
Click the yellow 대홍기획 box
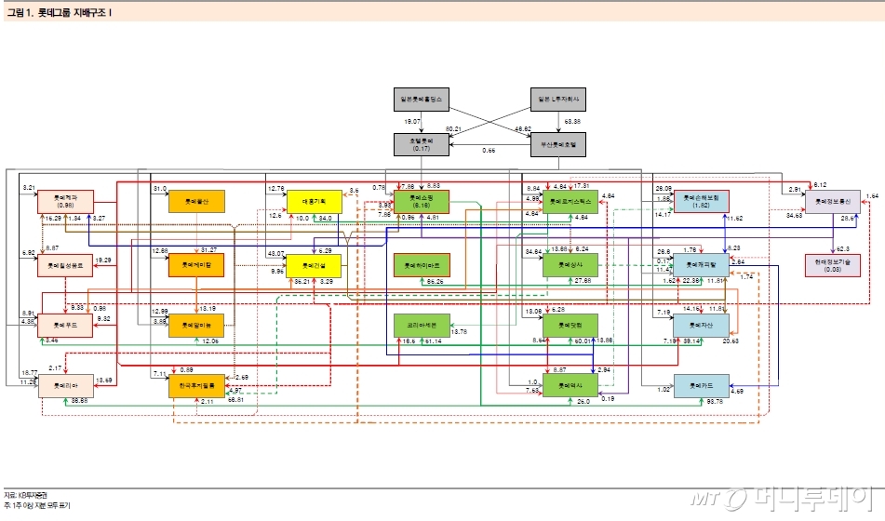coord(315,201)
